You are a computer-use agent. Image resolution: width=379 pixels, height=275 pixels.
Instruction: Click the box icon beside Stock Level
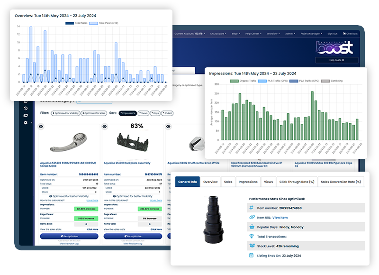pos(251,246)
